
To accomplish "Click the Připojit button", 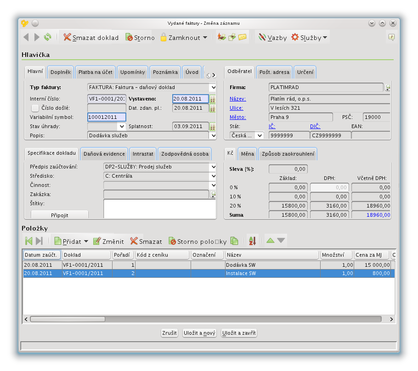I will (x=59, y=214).
